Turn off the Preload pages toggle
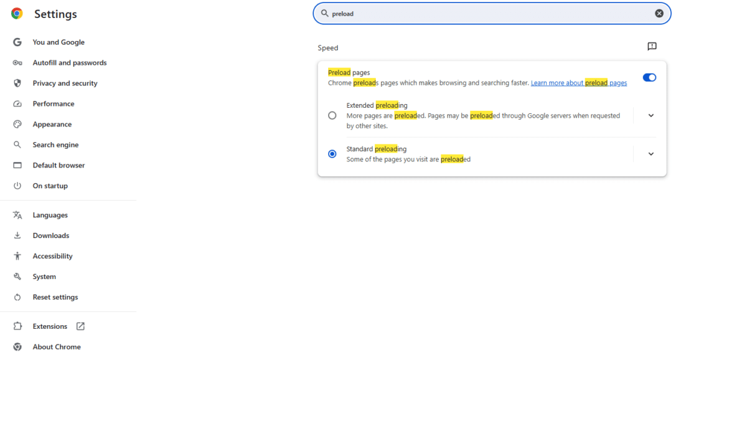Image resolution: width=747 pixels, height=436 pixels. pyautogui.click(x=649, y=78)
